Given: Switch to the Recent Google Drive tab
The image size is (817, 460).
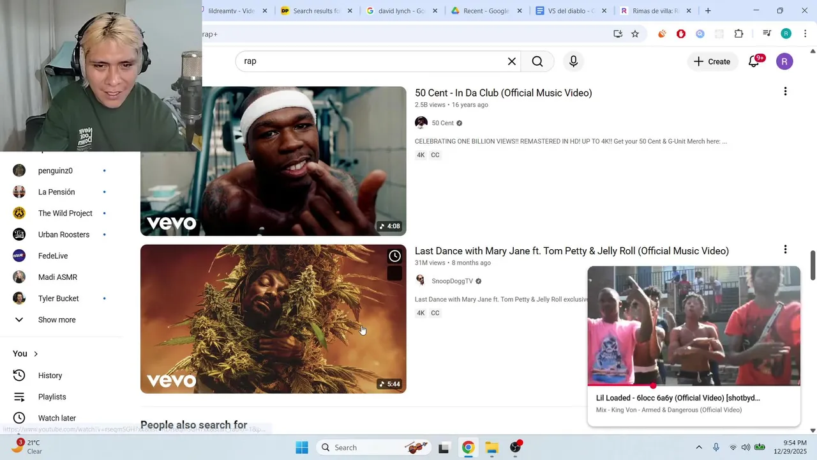Looking at the screenshot, I should coord(485,11).
